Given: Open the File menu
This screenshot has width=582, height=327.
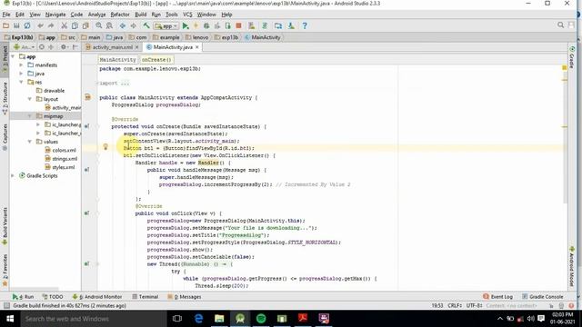Looking at the screenshot, I should 6,15.
